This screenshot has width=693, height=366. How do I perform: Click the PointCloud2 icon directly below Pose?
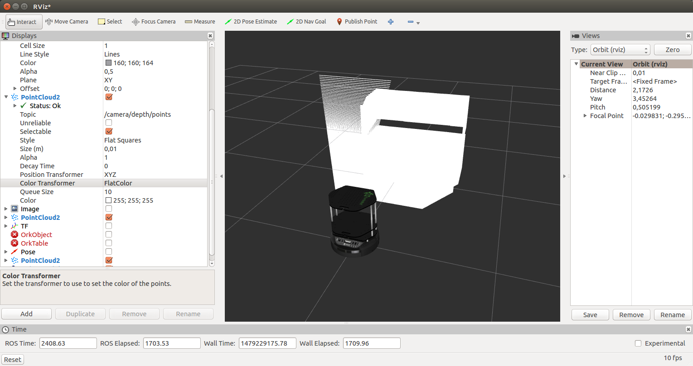[x=15, y=261]
